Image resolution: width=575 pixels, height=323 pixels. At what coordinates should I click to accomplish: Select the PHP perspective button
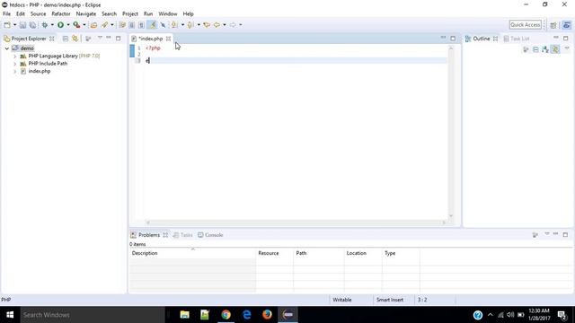coord(567,25)
